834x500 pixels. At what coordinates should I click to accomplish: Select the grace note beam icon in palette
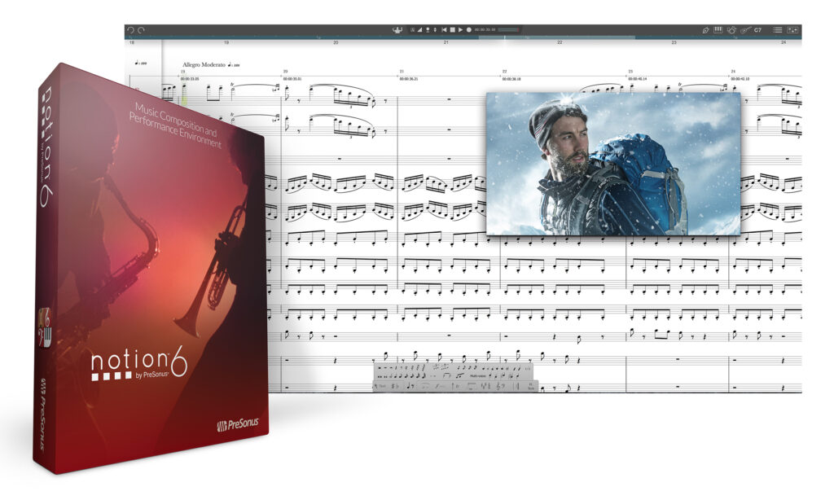[459, 375]
